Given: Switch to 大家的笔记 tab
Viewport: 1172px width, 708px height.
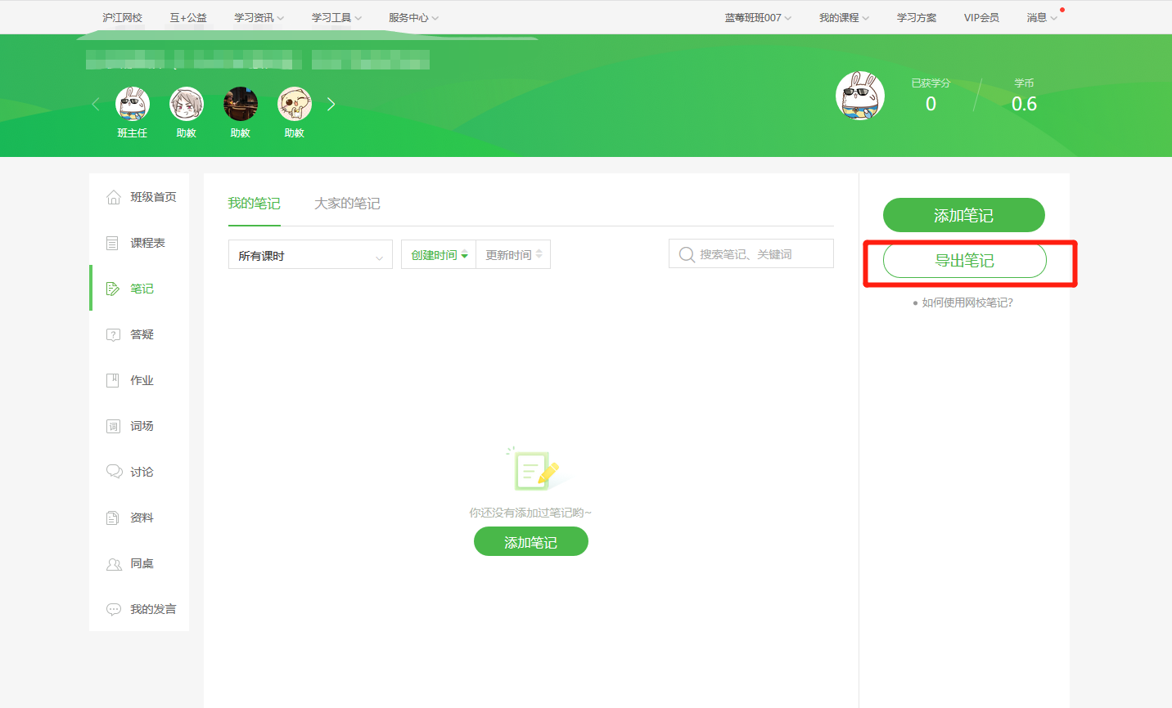Looking at the screenshot, I should [347, 204].
